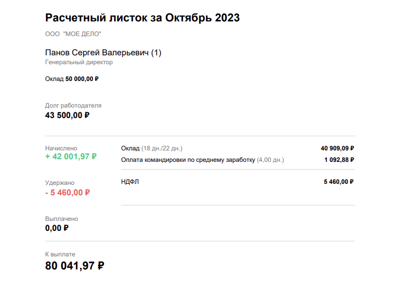Click the "Расчетный листок за Октябрь 2023" heading

(x=142, y=18)
